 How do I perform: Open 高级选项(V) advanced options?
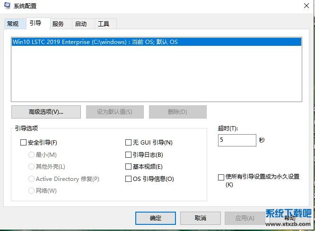coord(46,112)
